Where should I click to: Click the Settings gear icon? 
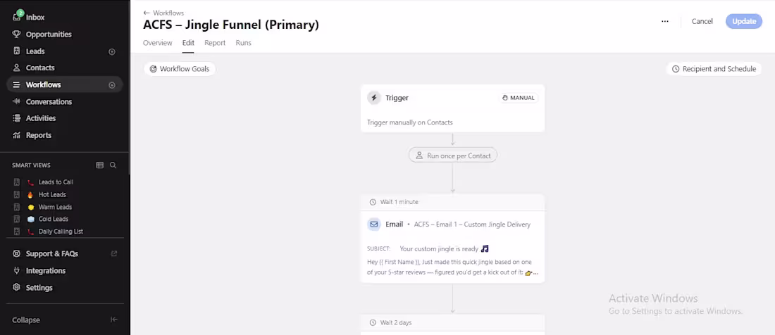[17, 288]
